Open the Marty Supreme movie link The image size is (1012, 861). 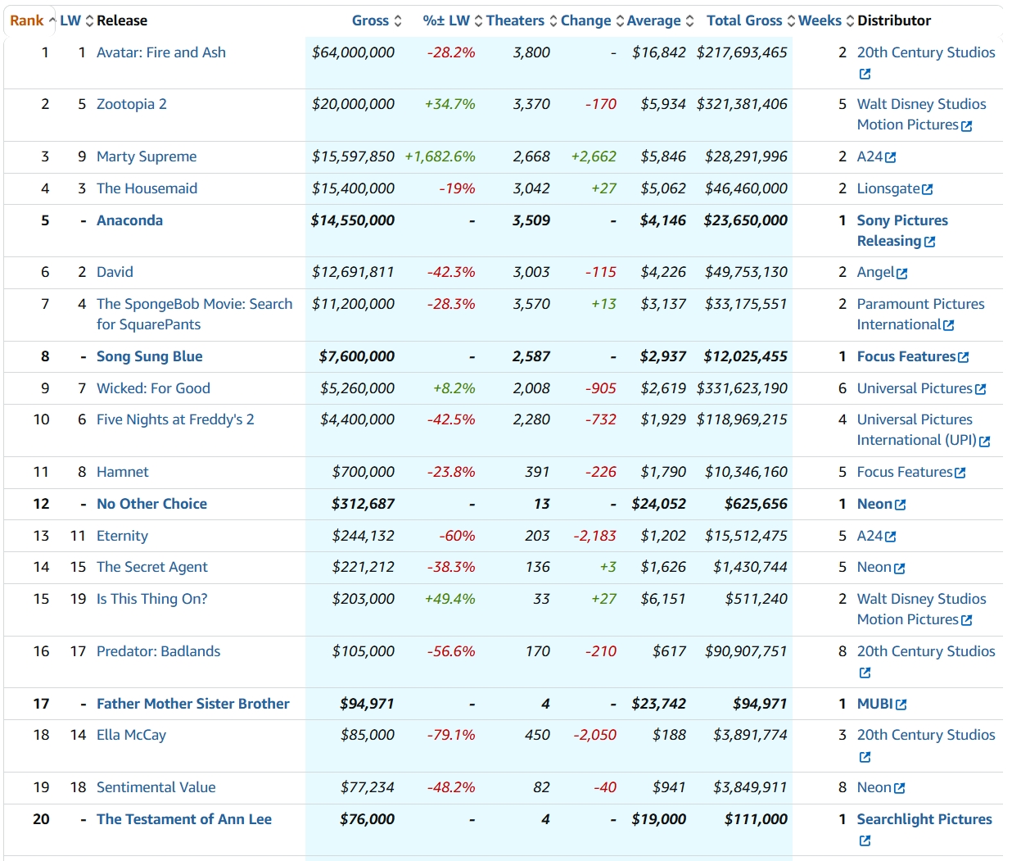(x=146, y=156)
